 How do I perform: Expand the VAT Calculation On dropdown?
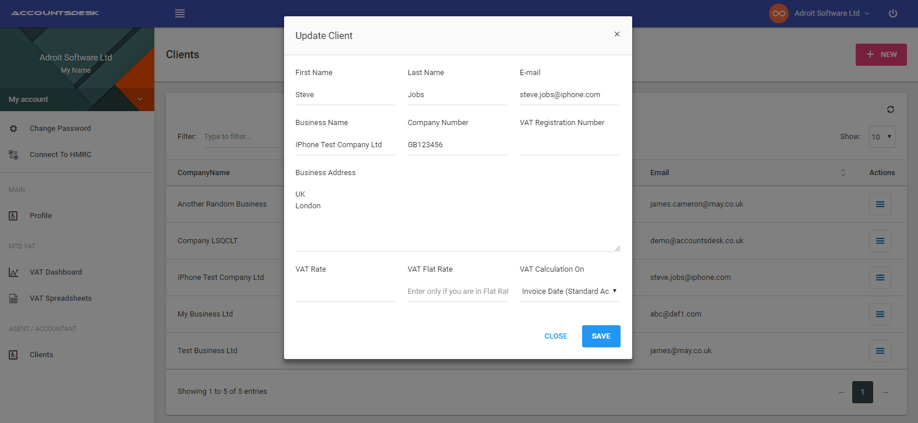569,292
